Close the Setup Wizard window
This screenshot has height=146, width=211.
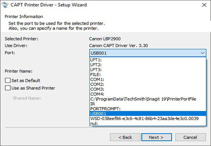pyautogui.click(x=204, y=5)
